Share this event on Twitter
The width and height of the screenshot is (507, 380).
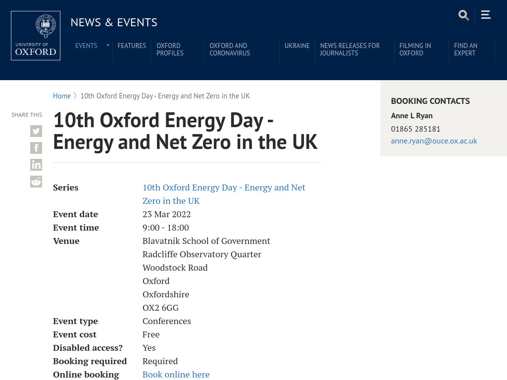click(x=36, y=131)
